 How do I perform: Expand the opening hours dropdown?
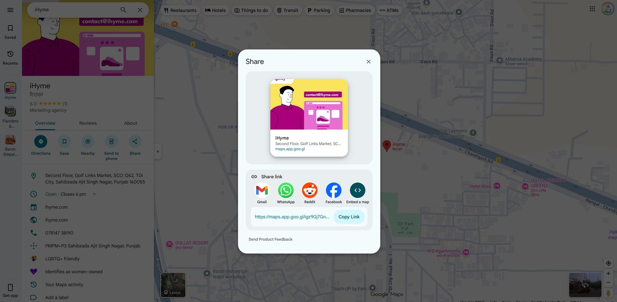tap(94, 194)
